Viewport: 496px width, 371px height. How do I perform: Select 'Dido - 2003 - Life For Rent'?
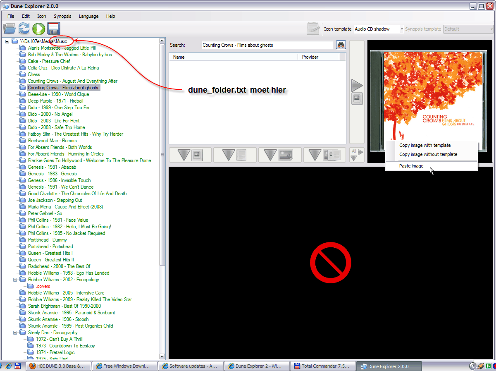[x=54, y=121]
